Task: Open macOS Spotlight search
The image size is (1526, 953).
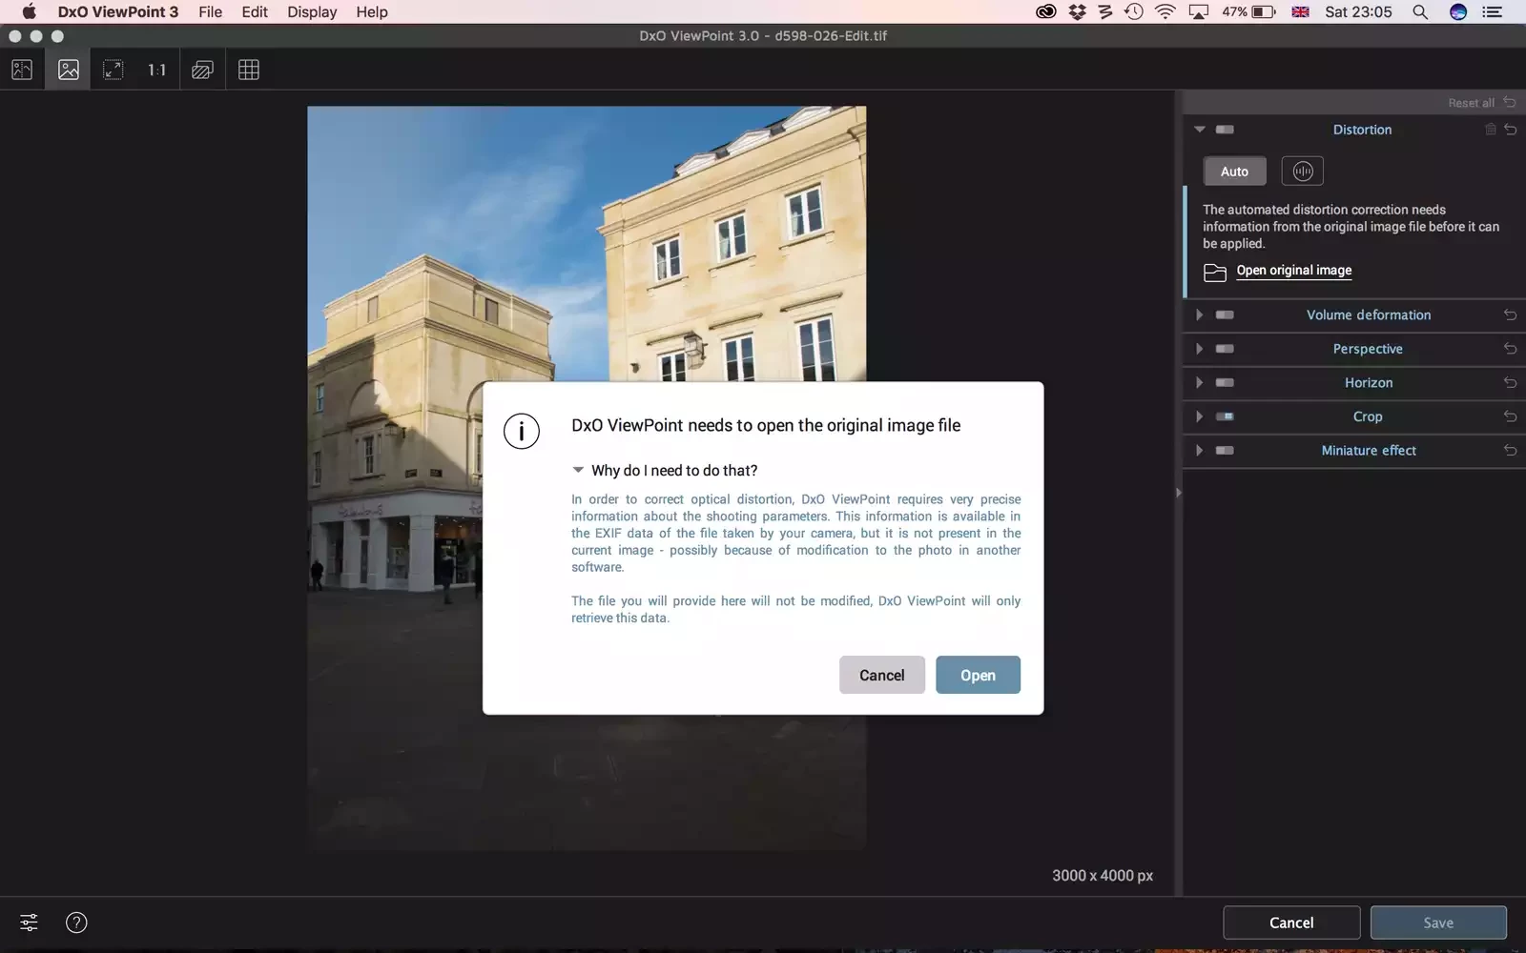Action: (x=1420, y=12)
